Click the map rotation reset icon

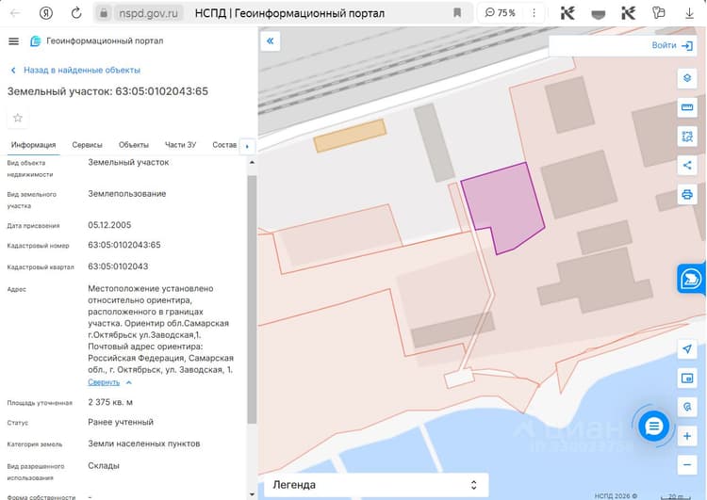(686, 407)
